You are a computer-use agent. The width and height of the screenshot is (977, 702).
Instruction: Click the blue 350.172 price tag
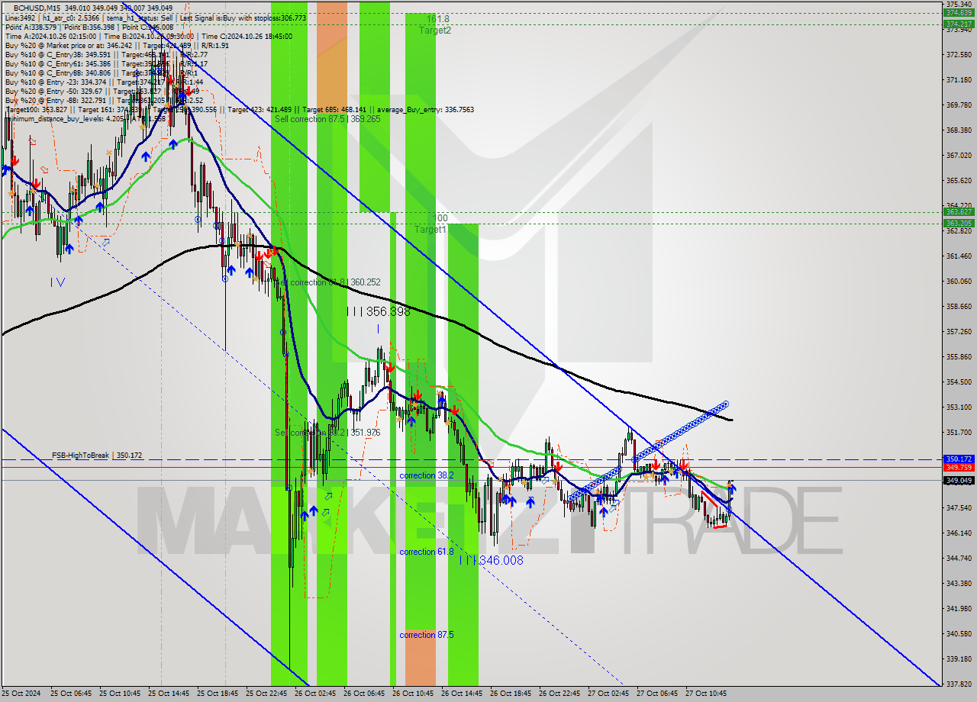point(959,459)
